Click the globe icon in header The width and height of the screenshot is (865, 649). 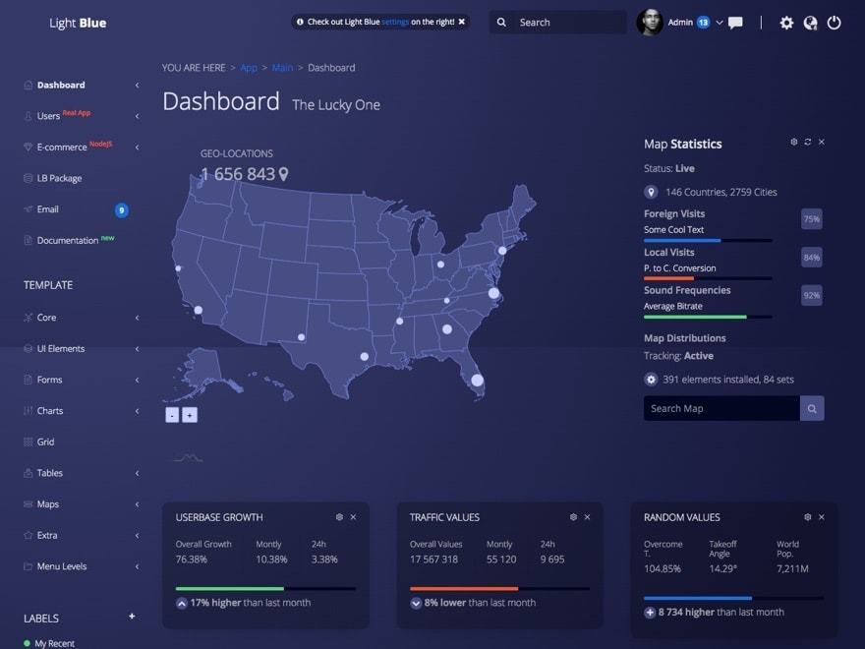[810, 23]
